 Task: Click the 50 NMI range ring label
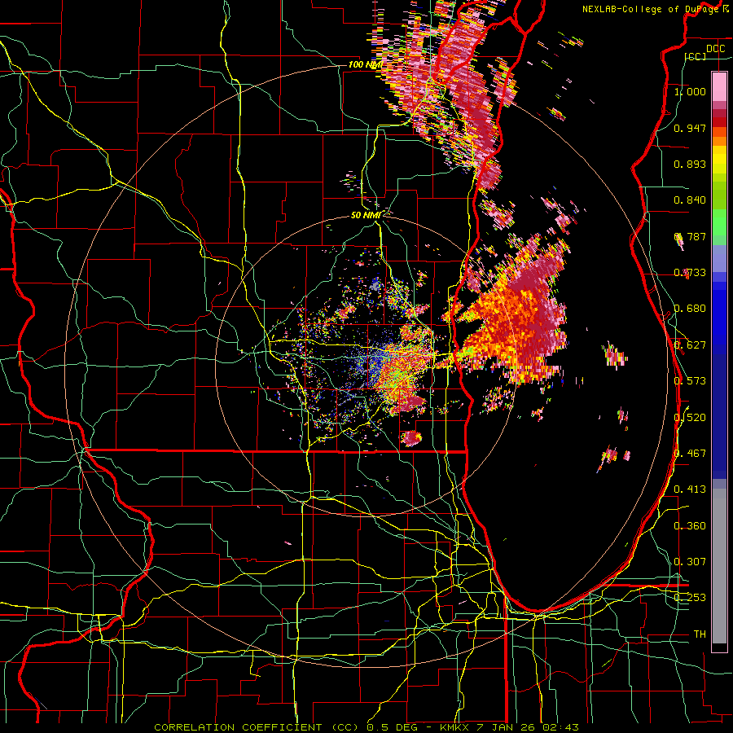(365, 215)
